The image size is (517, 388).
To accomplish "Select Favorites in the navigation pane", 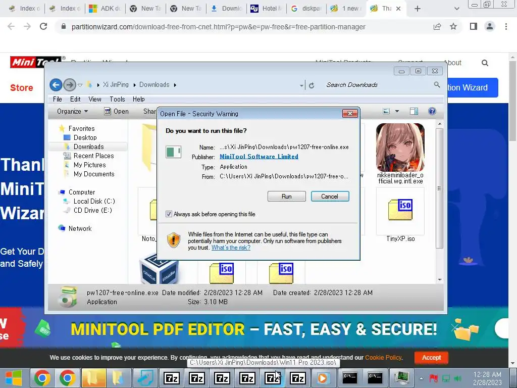I will (81, 128).
